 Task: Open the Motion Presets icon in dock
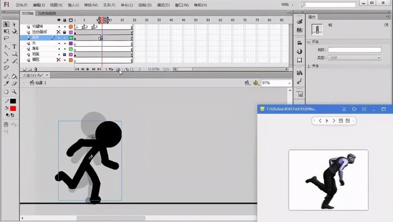[x=300, y=82]
